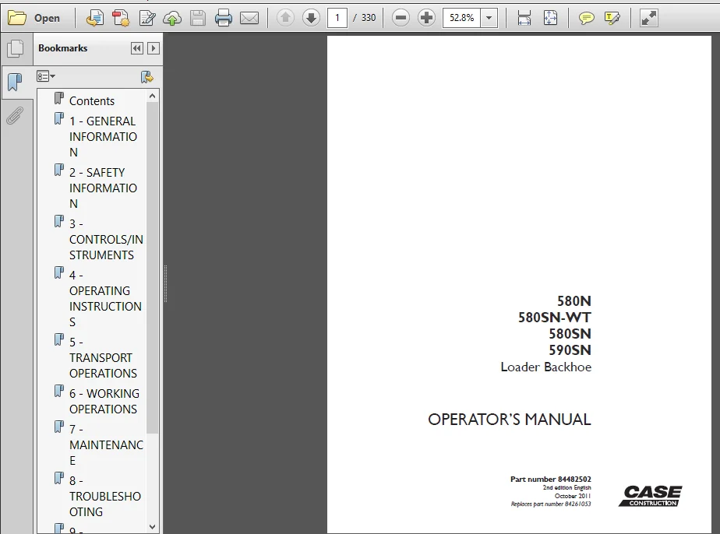Click the Create PDF with star badge icon
This screenshot has height=534, width=720.
point(121,18)
